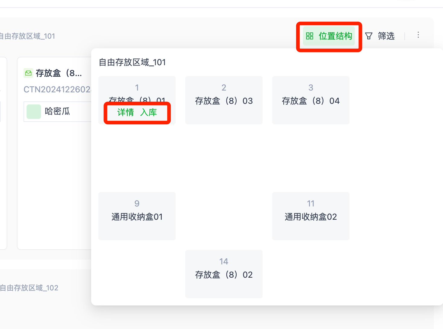Select cell 3 存放盒（8）04
The width and height of the screenshot is (443, 329).
point(311,100)
